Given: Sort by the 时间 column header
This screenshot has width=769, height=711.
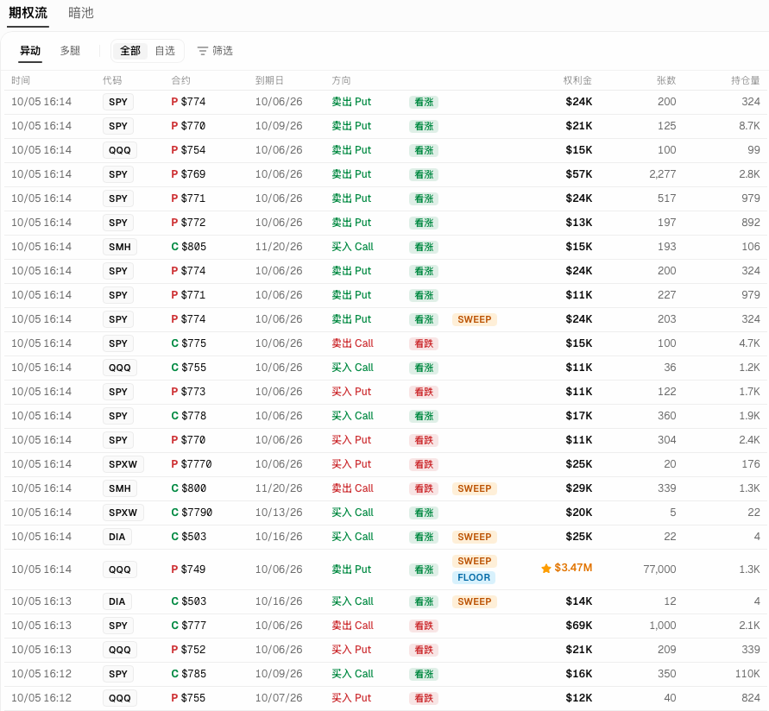Looking at the screenshot, I should 21,80.
